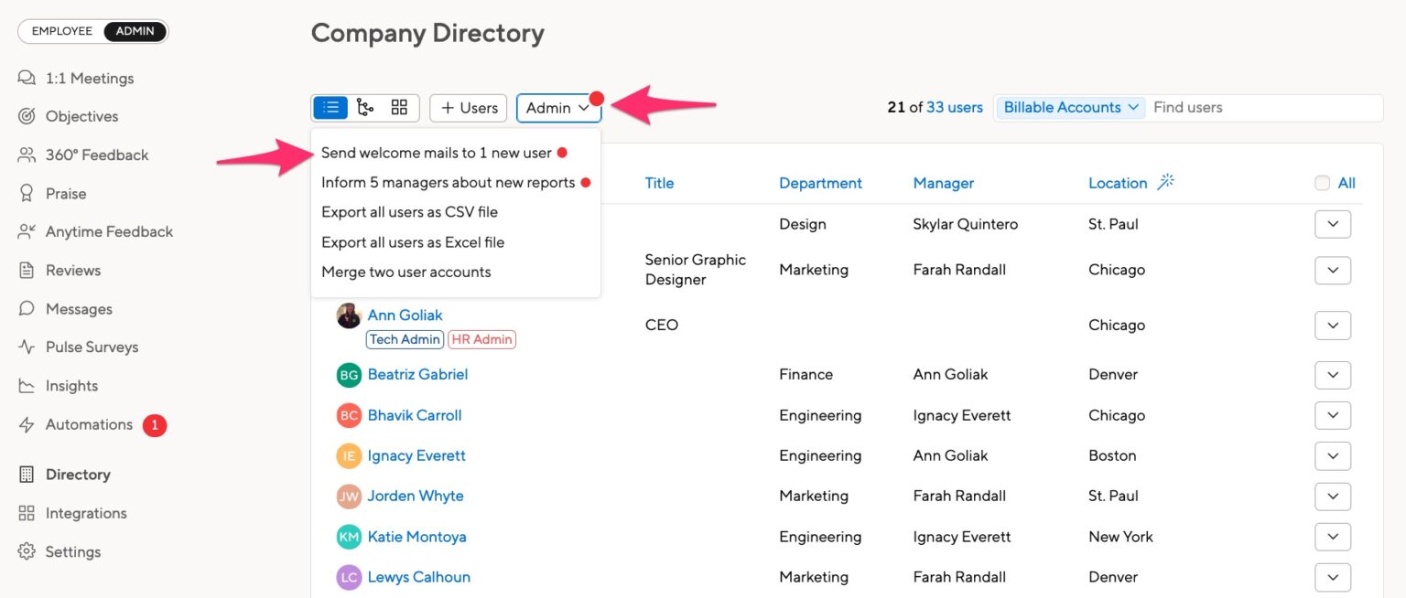1406x598 pixels.
Task: Click the Find users search field
Action: pos(1263,107)
